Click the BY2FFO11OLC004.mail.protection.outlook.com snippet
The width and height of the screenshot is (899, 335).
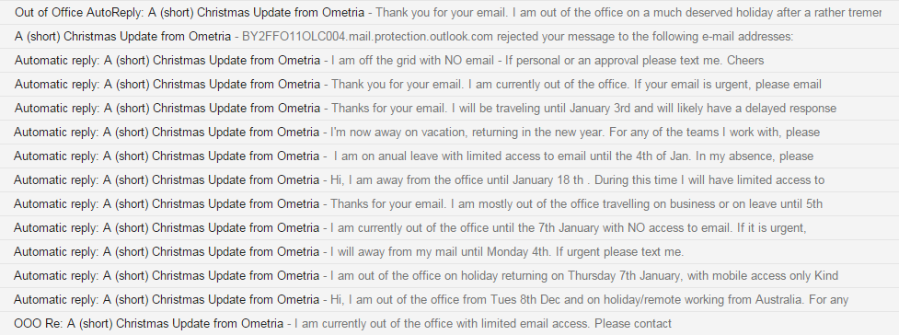pyautogui.click(x=367, y=36)
